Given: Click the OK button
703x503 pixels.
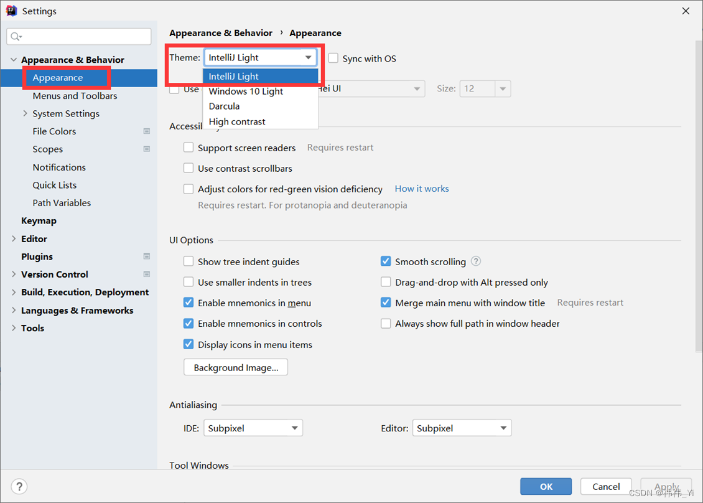Looking at the screenshot, I should (546, 486).
